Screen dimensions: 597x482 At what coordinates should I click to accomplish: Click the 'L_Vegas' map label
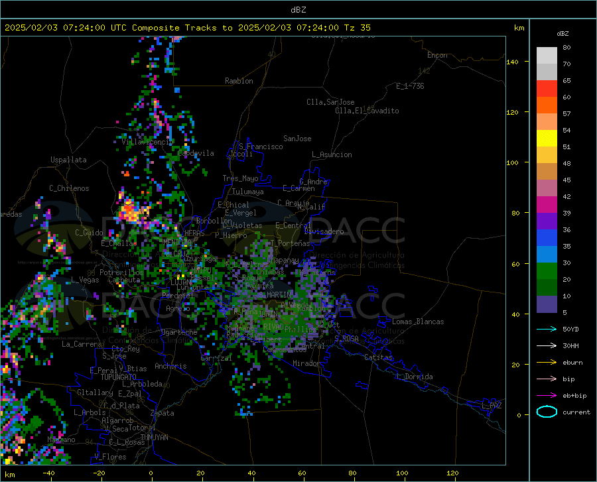85,280
